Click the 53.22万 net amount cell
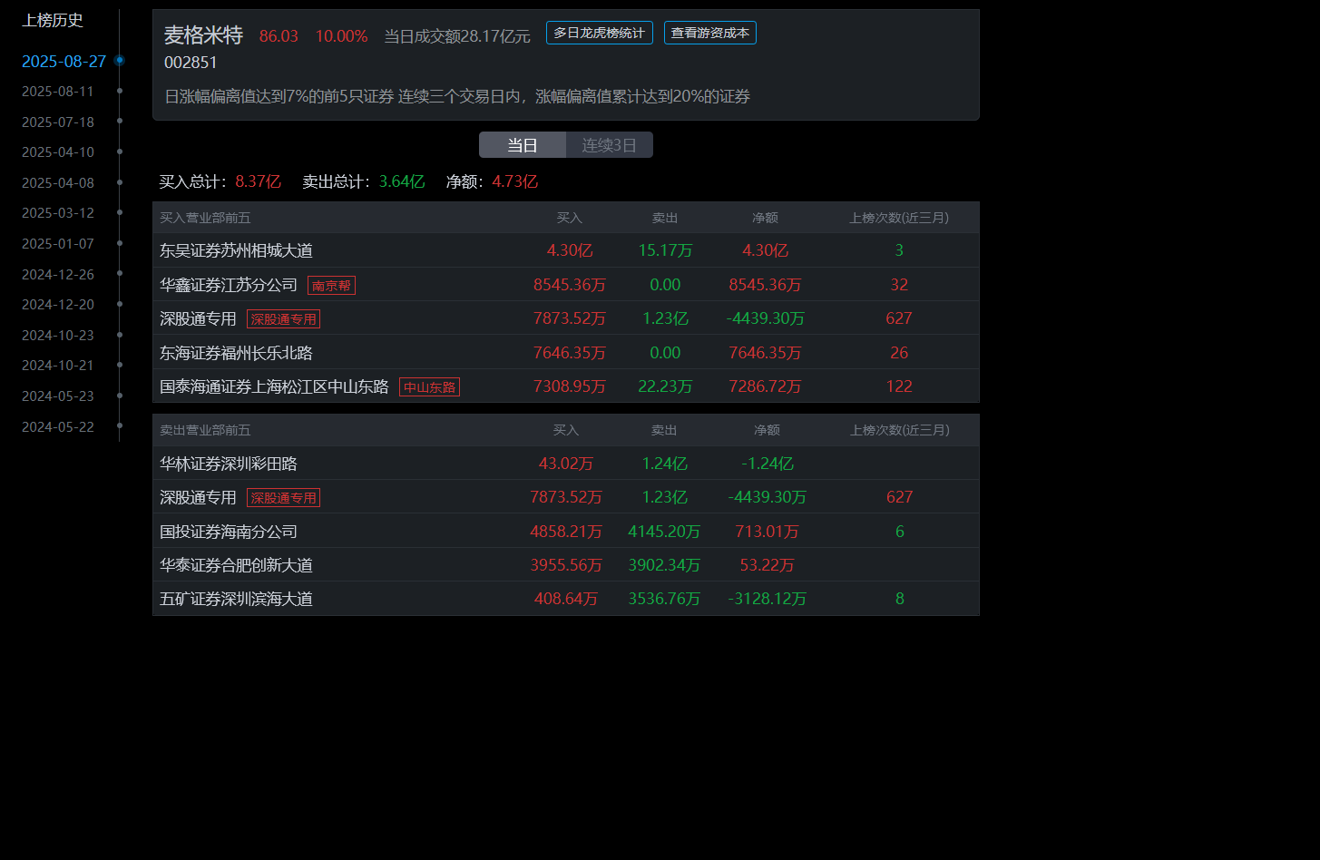 (x=768, y=565)
